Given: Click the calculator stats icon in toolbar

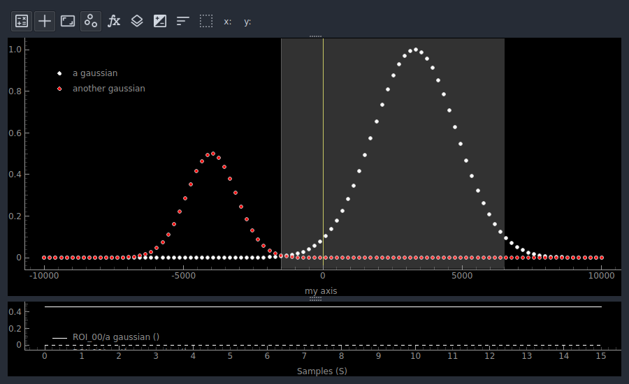Looking at the screenshot, I should [x=22, y=21].
